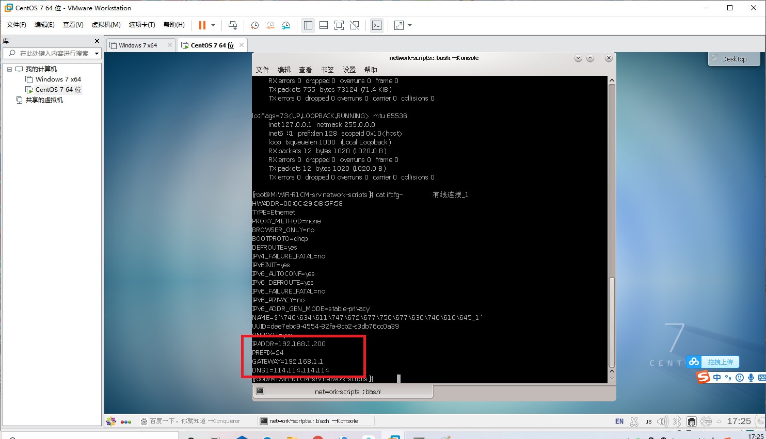Image resolution: width=766 pixels, height=439 pixels.
Task: Click the EN keyboard layout indicator
Action: (619, 421)
